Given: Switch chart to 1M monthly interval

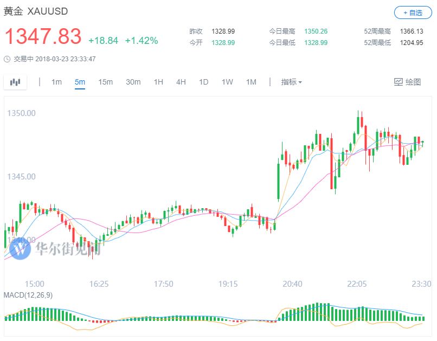Looking at the screenshot, I should click(x=251, y=82).
